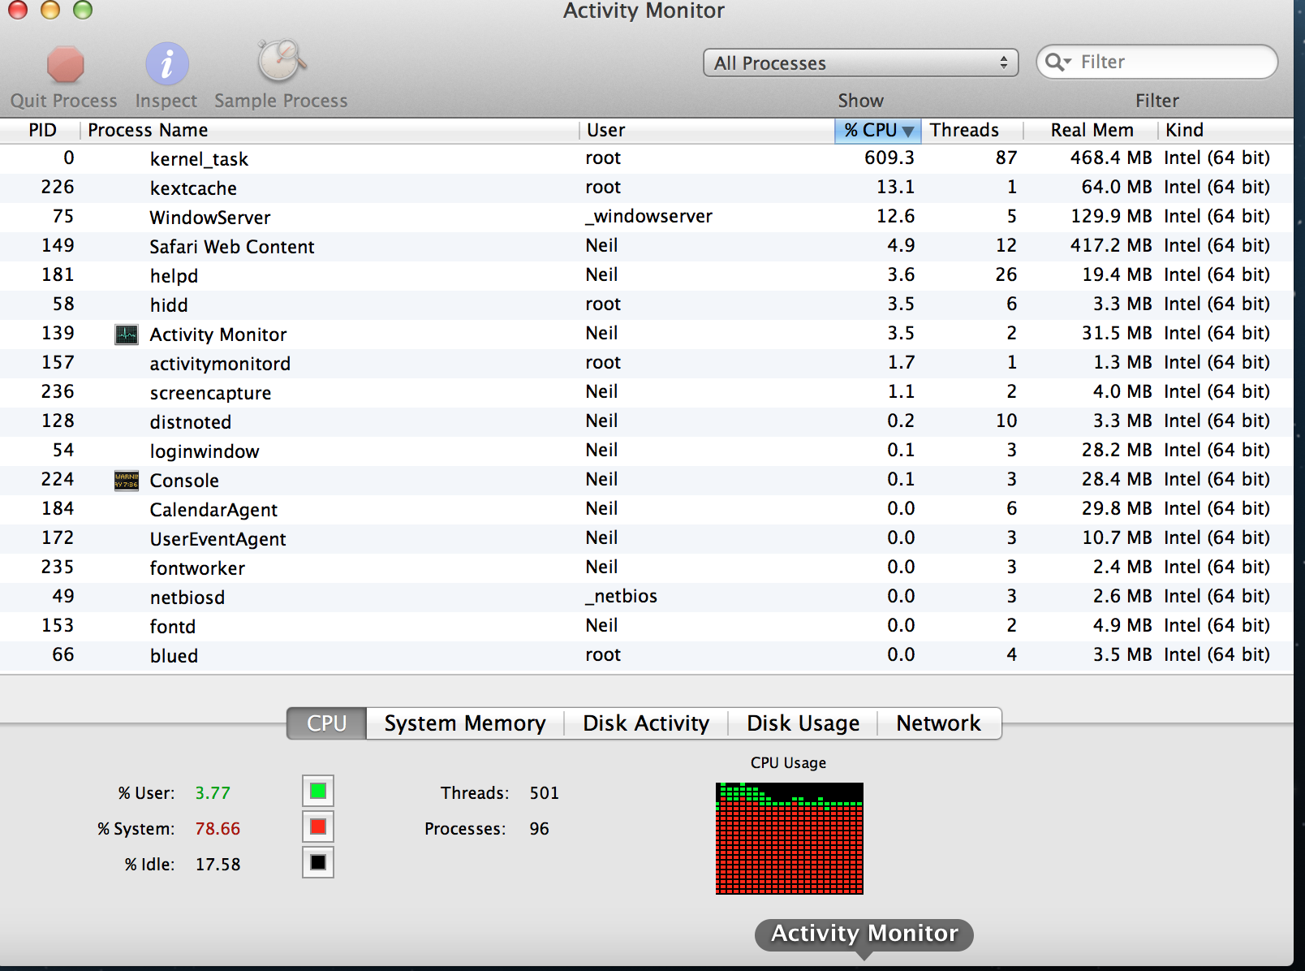Click the % Idle value 17.58
Screen dimensions: 1305x971
point(217,864)
